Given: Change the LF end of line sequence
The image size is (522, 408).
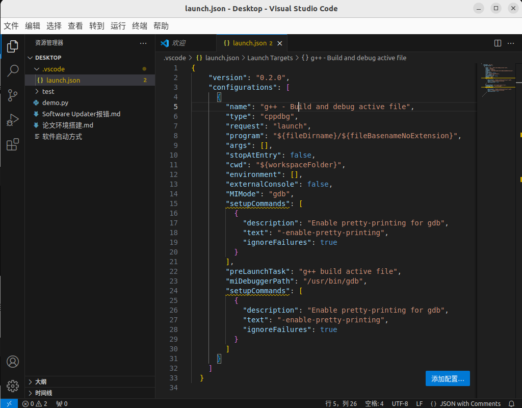Looking at the screenshot, I should tap(420, 404).
